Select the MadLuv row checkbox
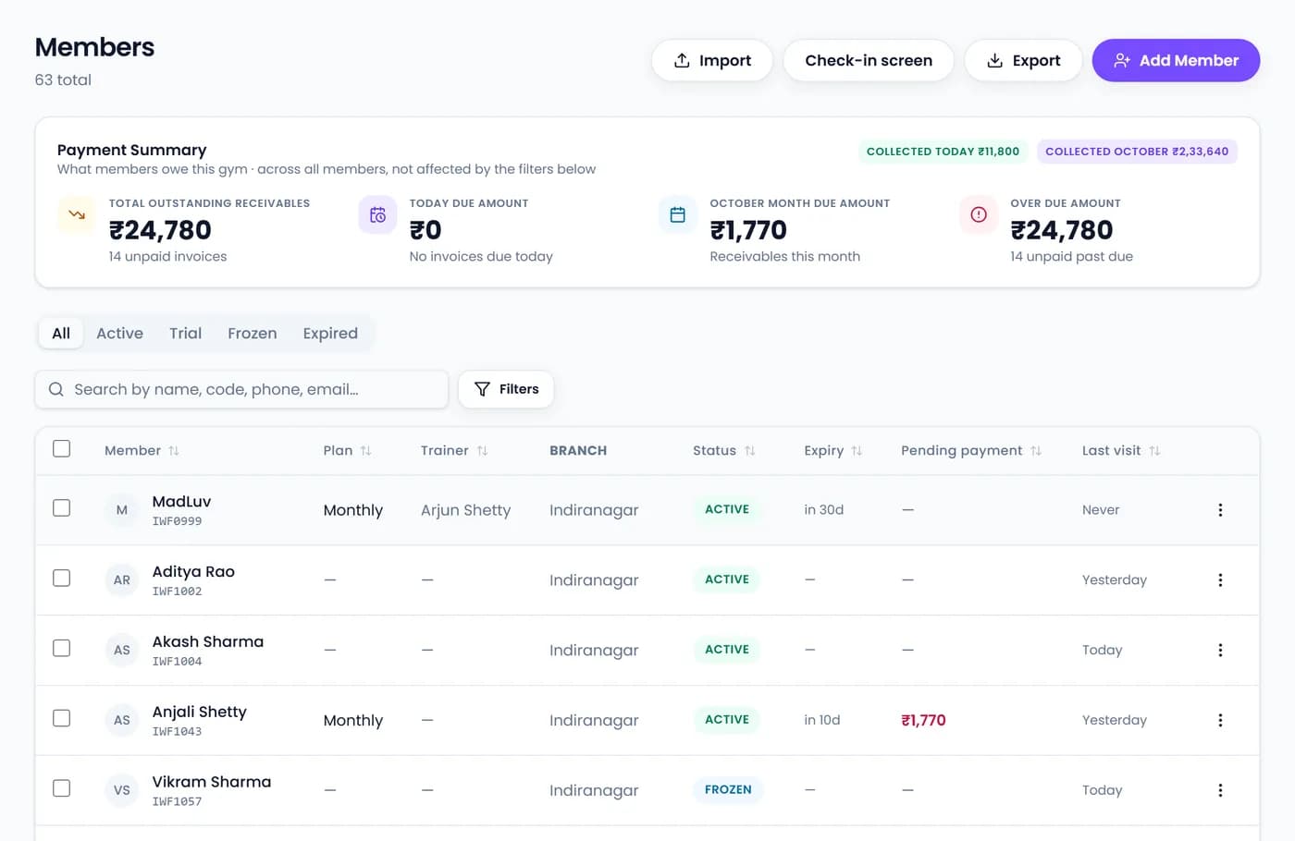 (x=62, y=508)
